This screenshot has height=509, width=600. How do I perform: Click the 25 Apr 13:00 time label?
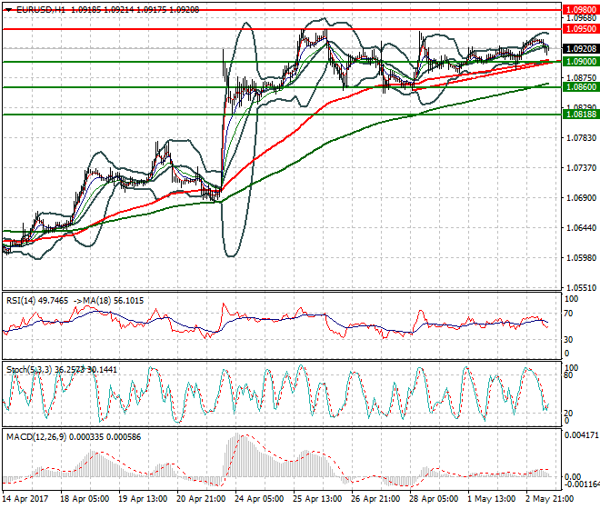(317, 499)
